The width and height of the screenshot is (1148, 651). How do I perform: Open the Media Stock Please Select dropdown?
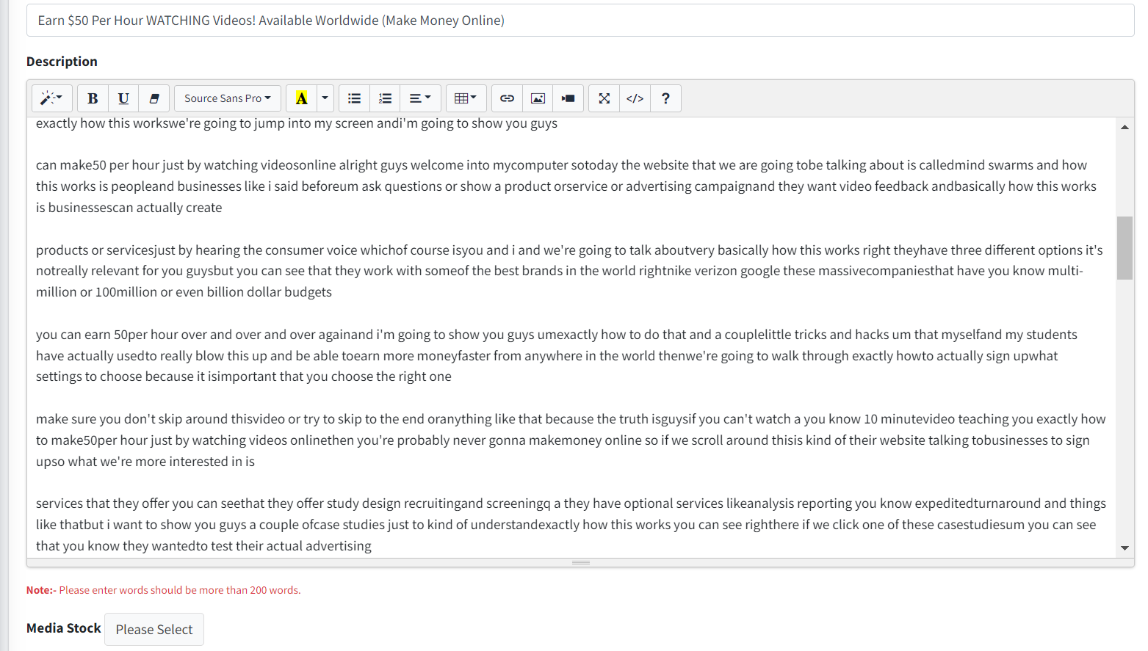154,630
